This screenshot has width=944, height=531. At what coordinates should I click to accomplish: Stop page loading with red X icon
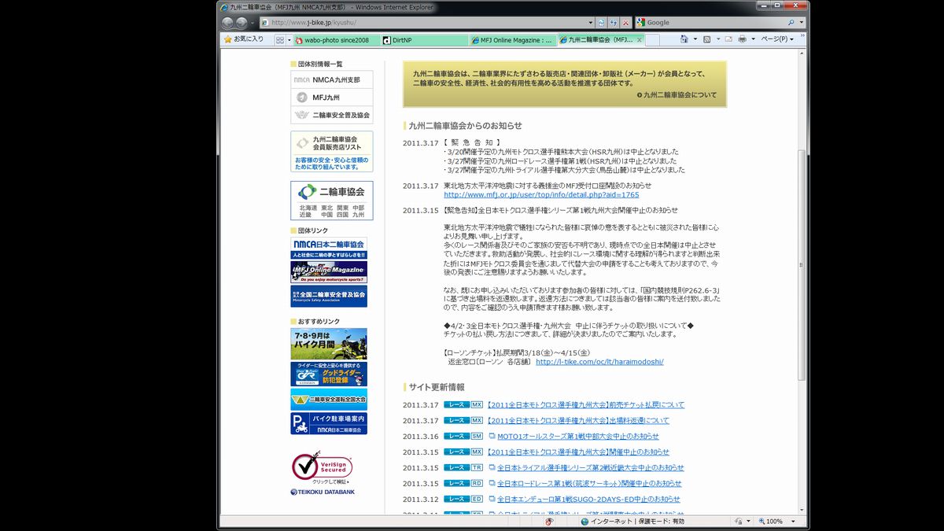pos(625,23)
